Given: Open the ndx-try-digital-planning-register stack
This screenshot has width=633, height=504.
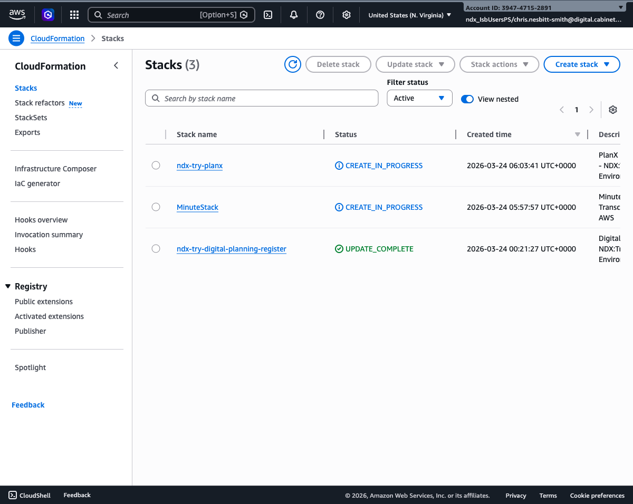Looking at the screenshot, I should [x=231, y=248].
